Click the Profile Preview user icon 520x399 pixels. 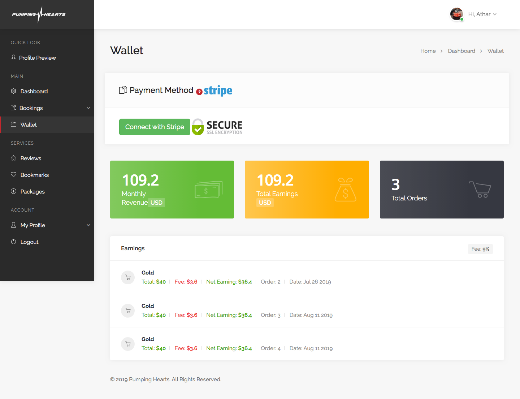click(x=14, y=58)
